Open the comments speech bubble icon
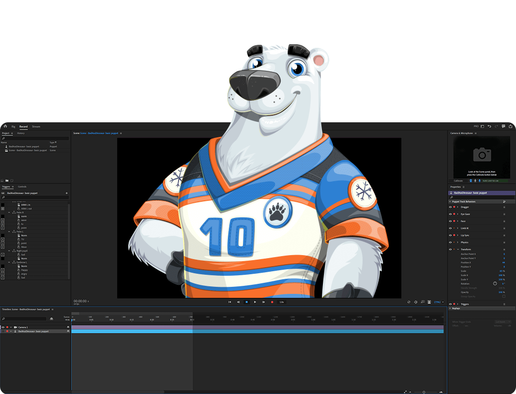 tap(503, 126)
